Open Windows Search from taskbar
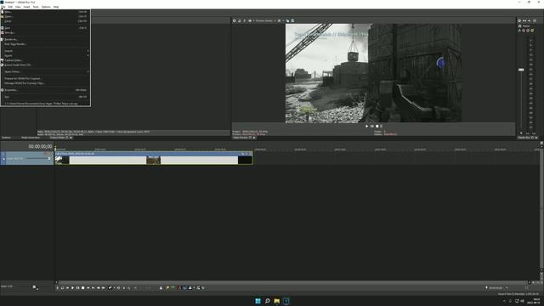544x306 pixels. coord(268,301)
